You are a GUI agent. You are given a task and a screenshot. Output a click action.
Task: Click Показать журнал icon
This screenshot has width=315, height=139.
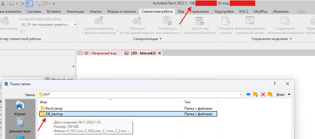pos(226,21)
